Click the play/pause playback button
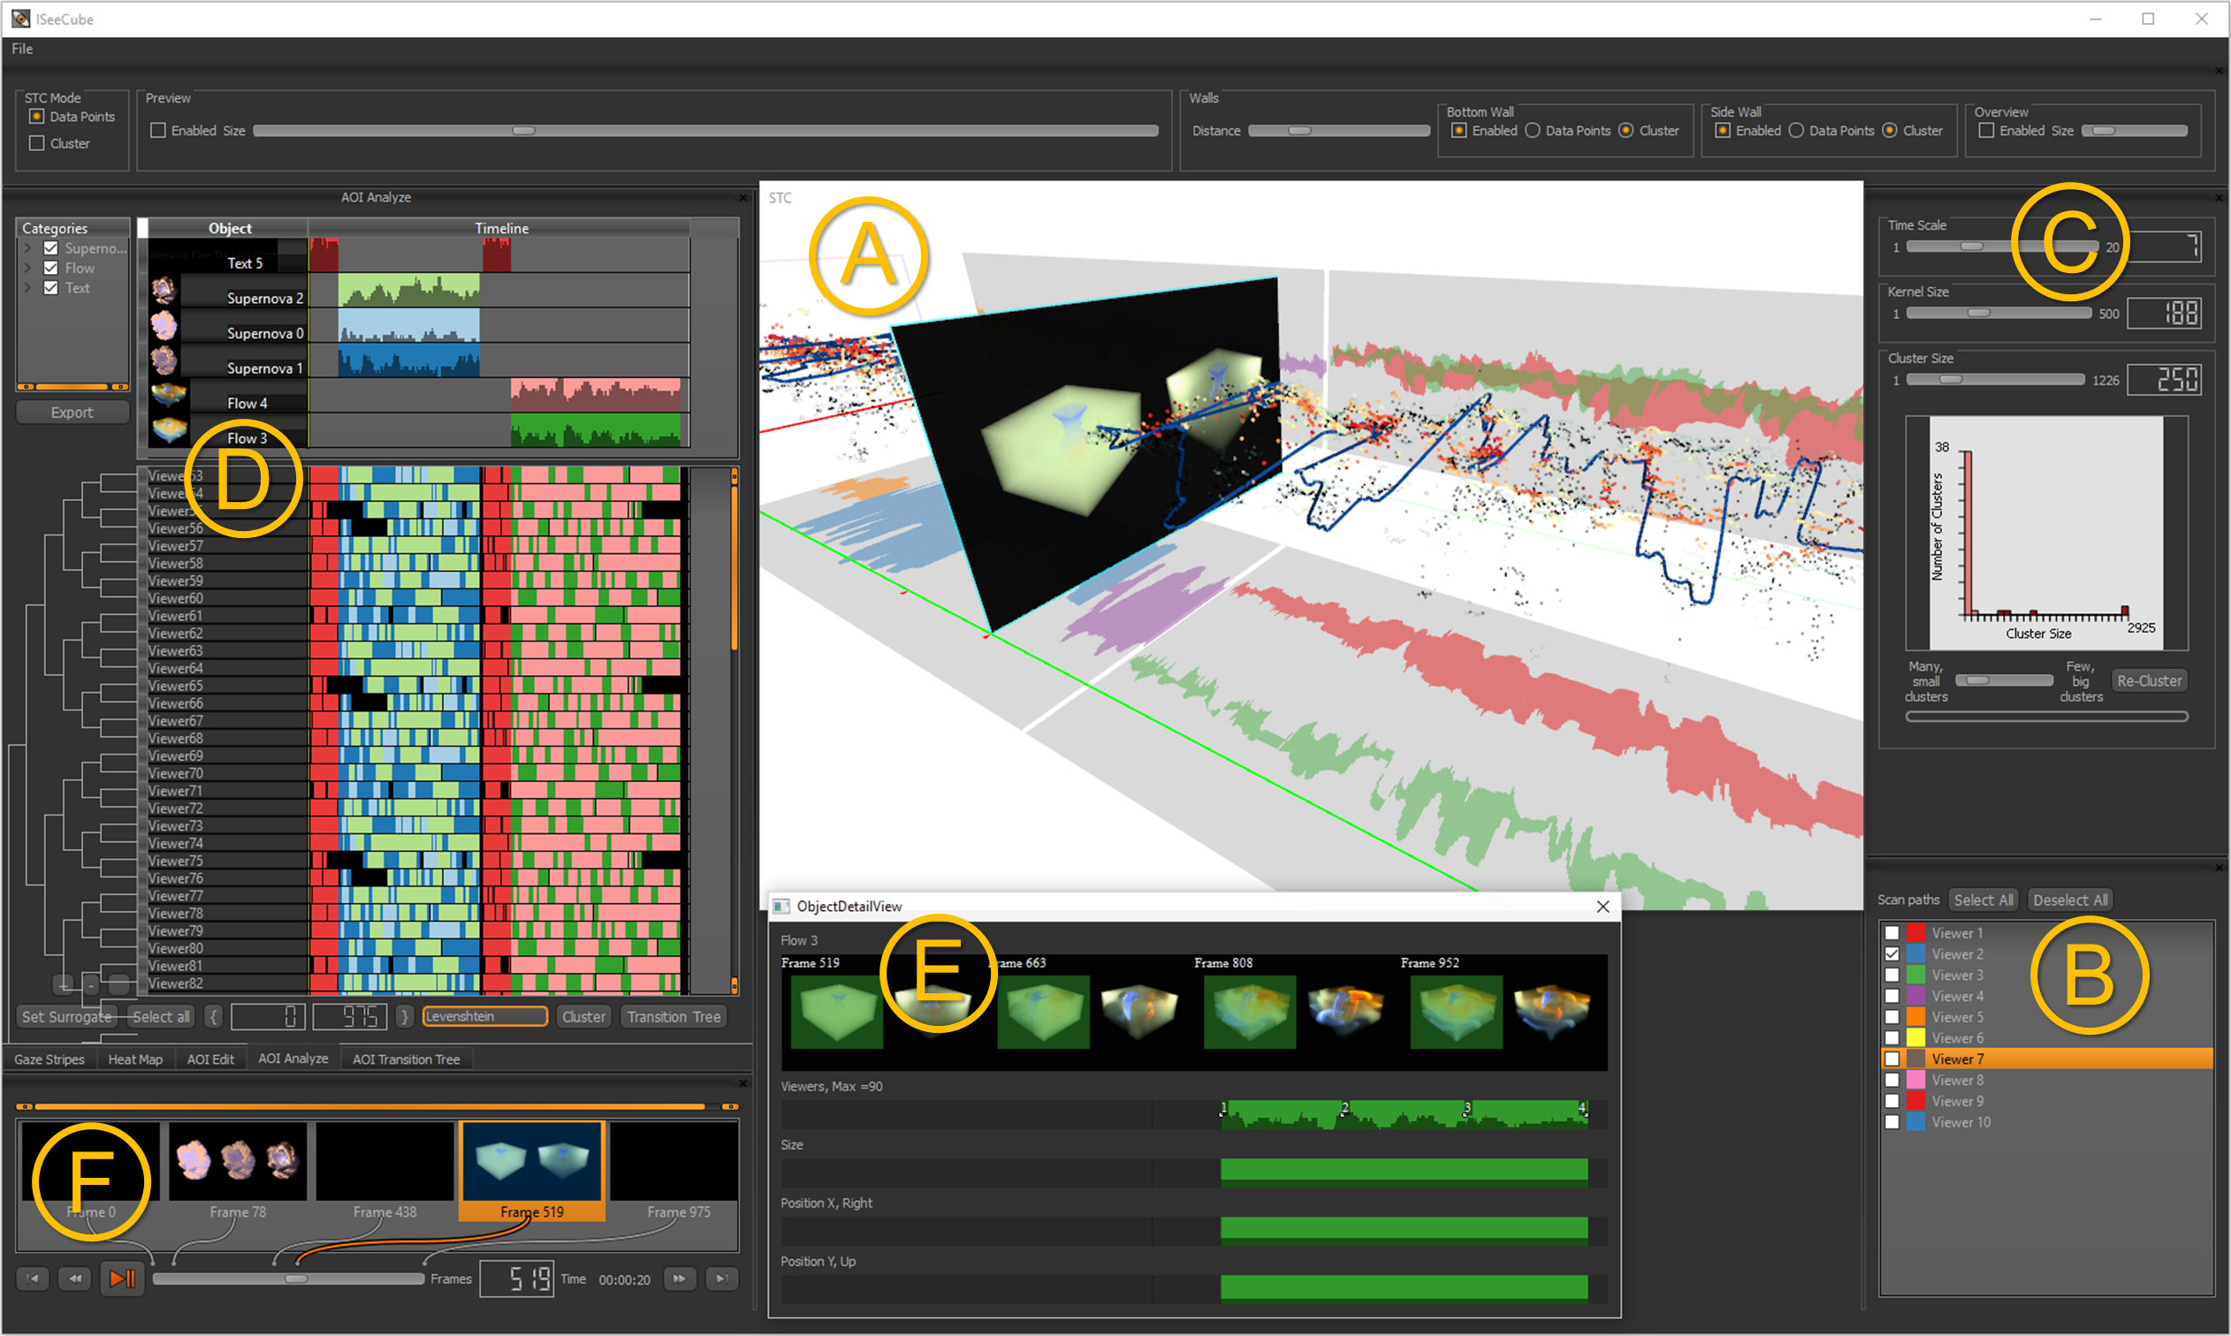The width and height of the screenshot is (2231, 1336). pos(122,1279)
